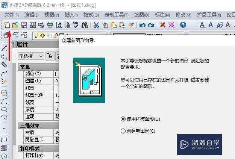Open Print Preview with the magnifier page icon
The height and width of the screenshot is (159, 235).
(59, 25)
